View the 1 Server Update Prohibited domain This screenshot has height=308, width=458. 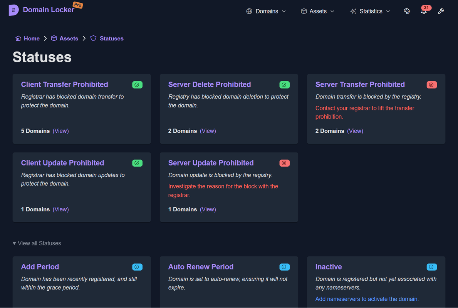pos(208,209)
